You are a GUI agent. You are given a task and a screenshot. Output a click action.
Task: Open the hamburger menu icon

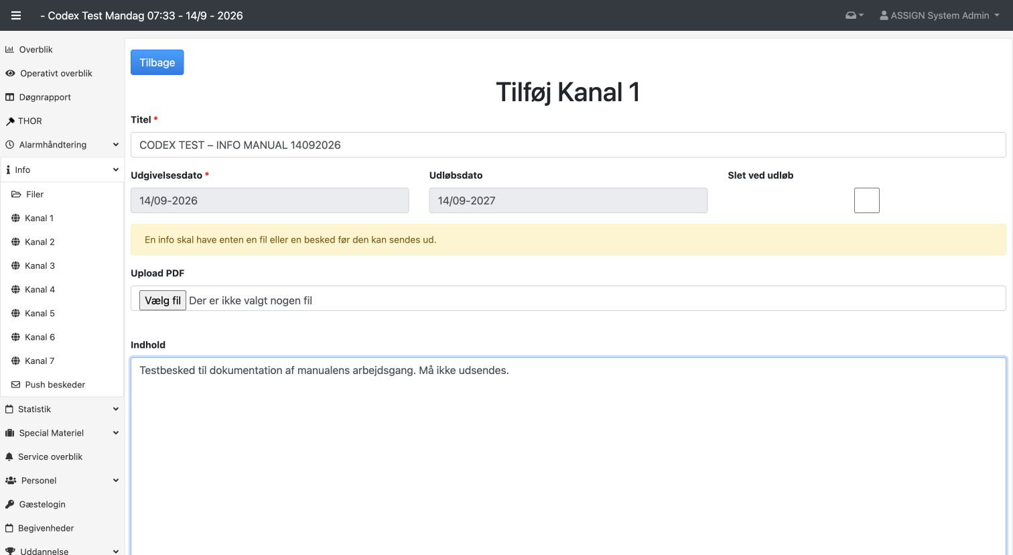[x=16, y=15]
